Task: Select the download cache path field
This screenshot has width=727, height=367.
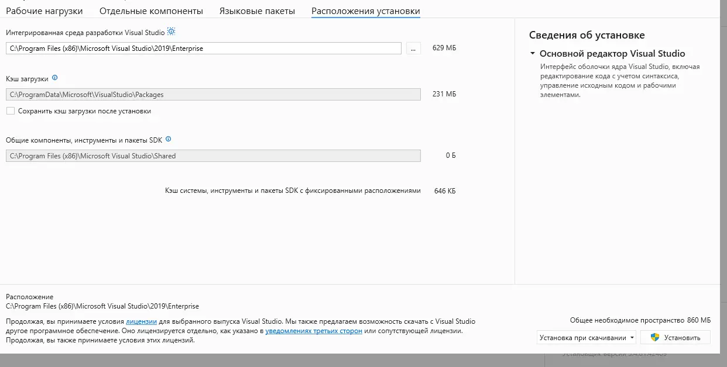Action: point(214,94)
